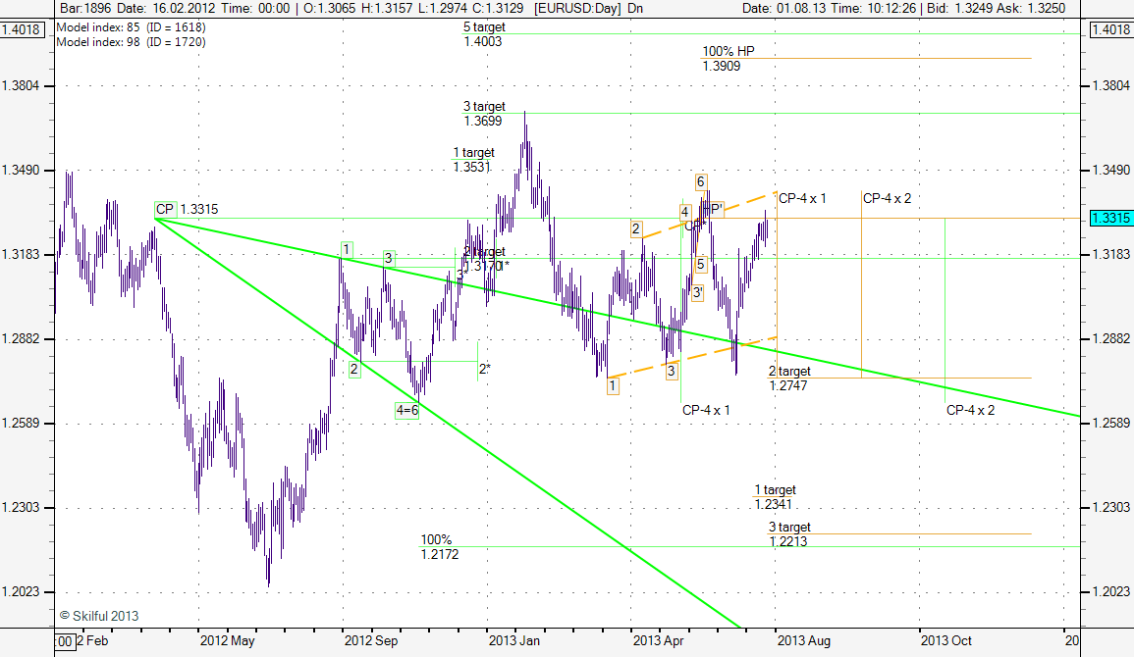Select the 3* marker label

[461, 275]
